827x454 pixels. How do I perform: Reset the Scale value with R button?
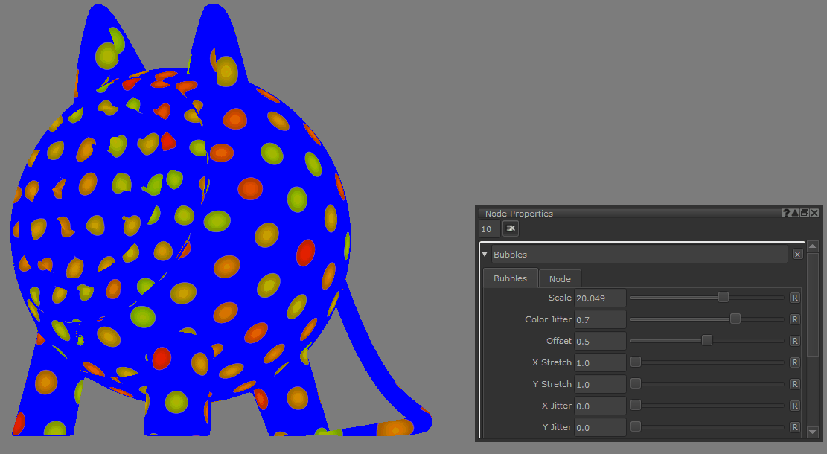pyautogui.click(x=794, y=298)
